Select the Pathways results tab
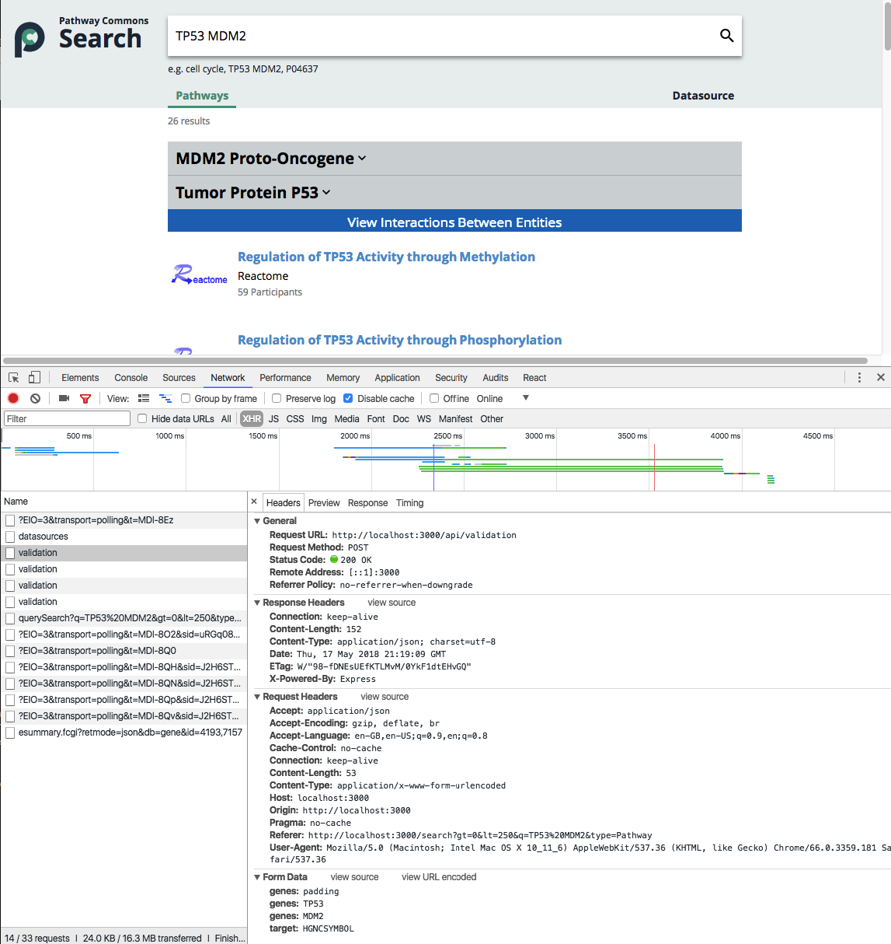The height and width of the screenshot is (944, 891). pyautogui.click(x=202, y=96)
